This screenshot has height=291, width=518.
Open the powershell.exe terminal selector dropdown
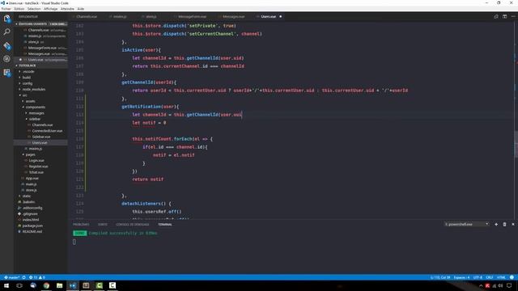(466, 225)
